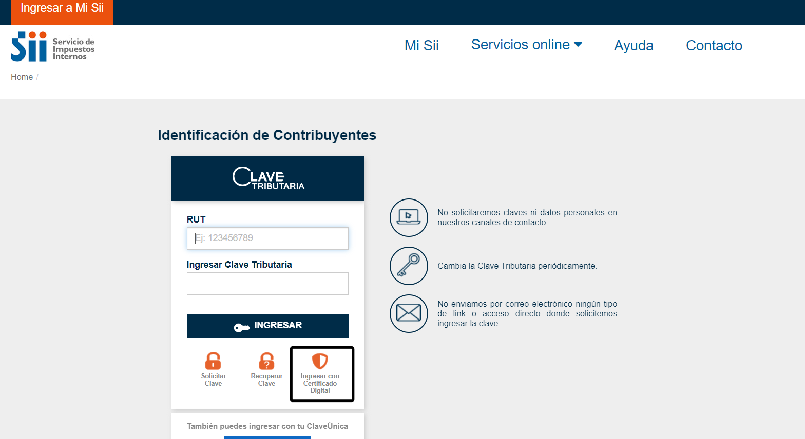Click the Solicitar Clave lock icon
Screen dimensions: 805x439
point(213,361)
